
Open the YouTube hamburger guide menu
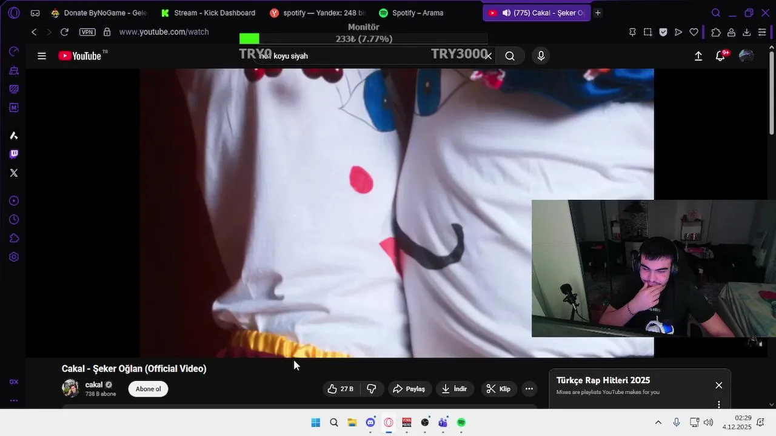(x=42, y=56)
